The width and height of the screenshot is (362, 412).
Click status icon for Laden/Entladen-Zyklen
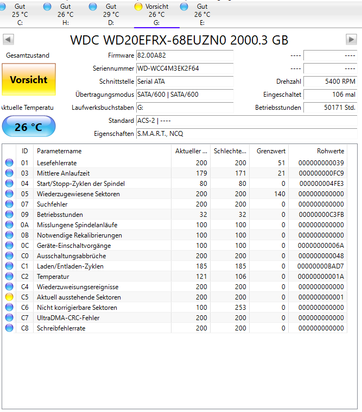[9, 266]
